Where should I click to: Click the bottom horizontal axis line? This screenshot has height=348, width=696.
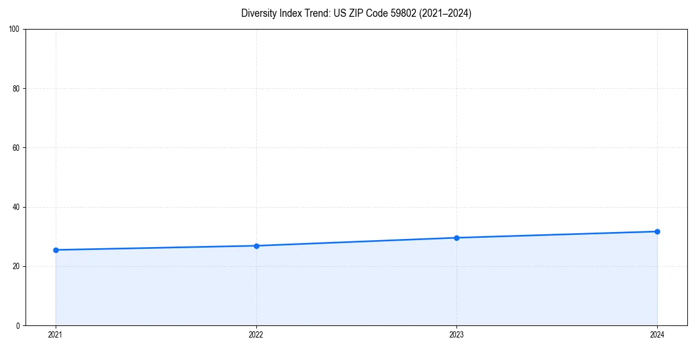click(x=348, y=325)
